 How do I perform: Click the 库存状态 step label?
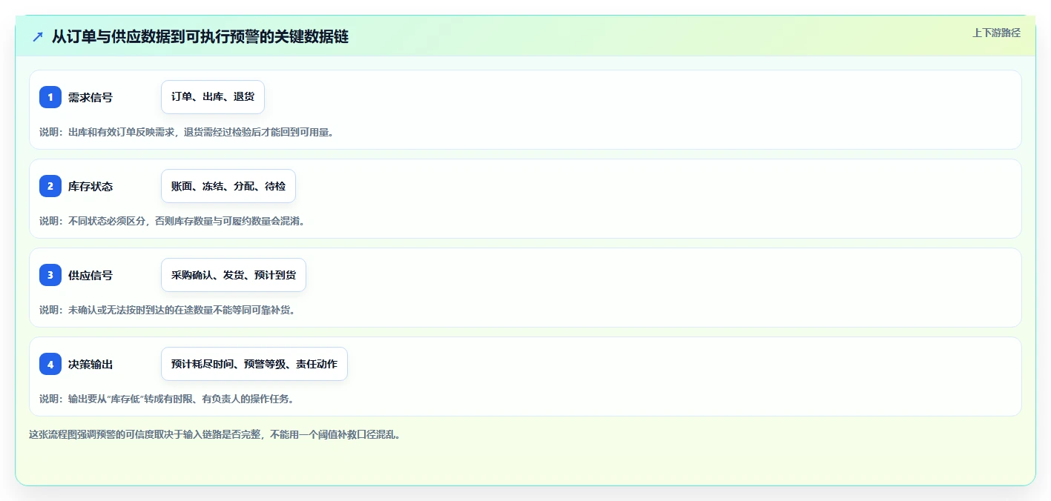click(x=90, y=186)
